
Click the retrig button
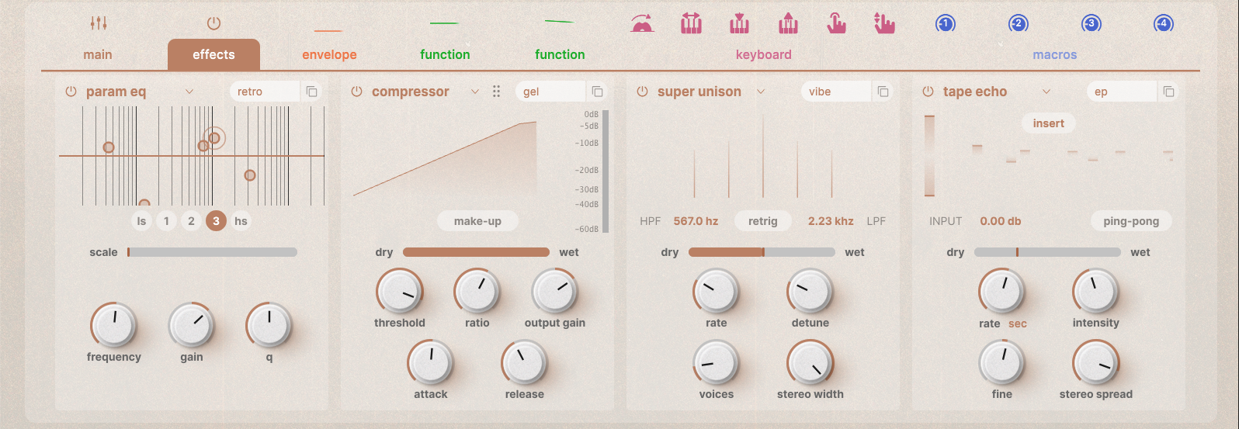tap(762, 221)
